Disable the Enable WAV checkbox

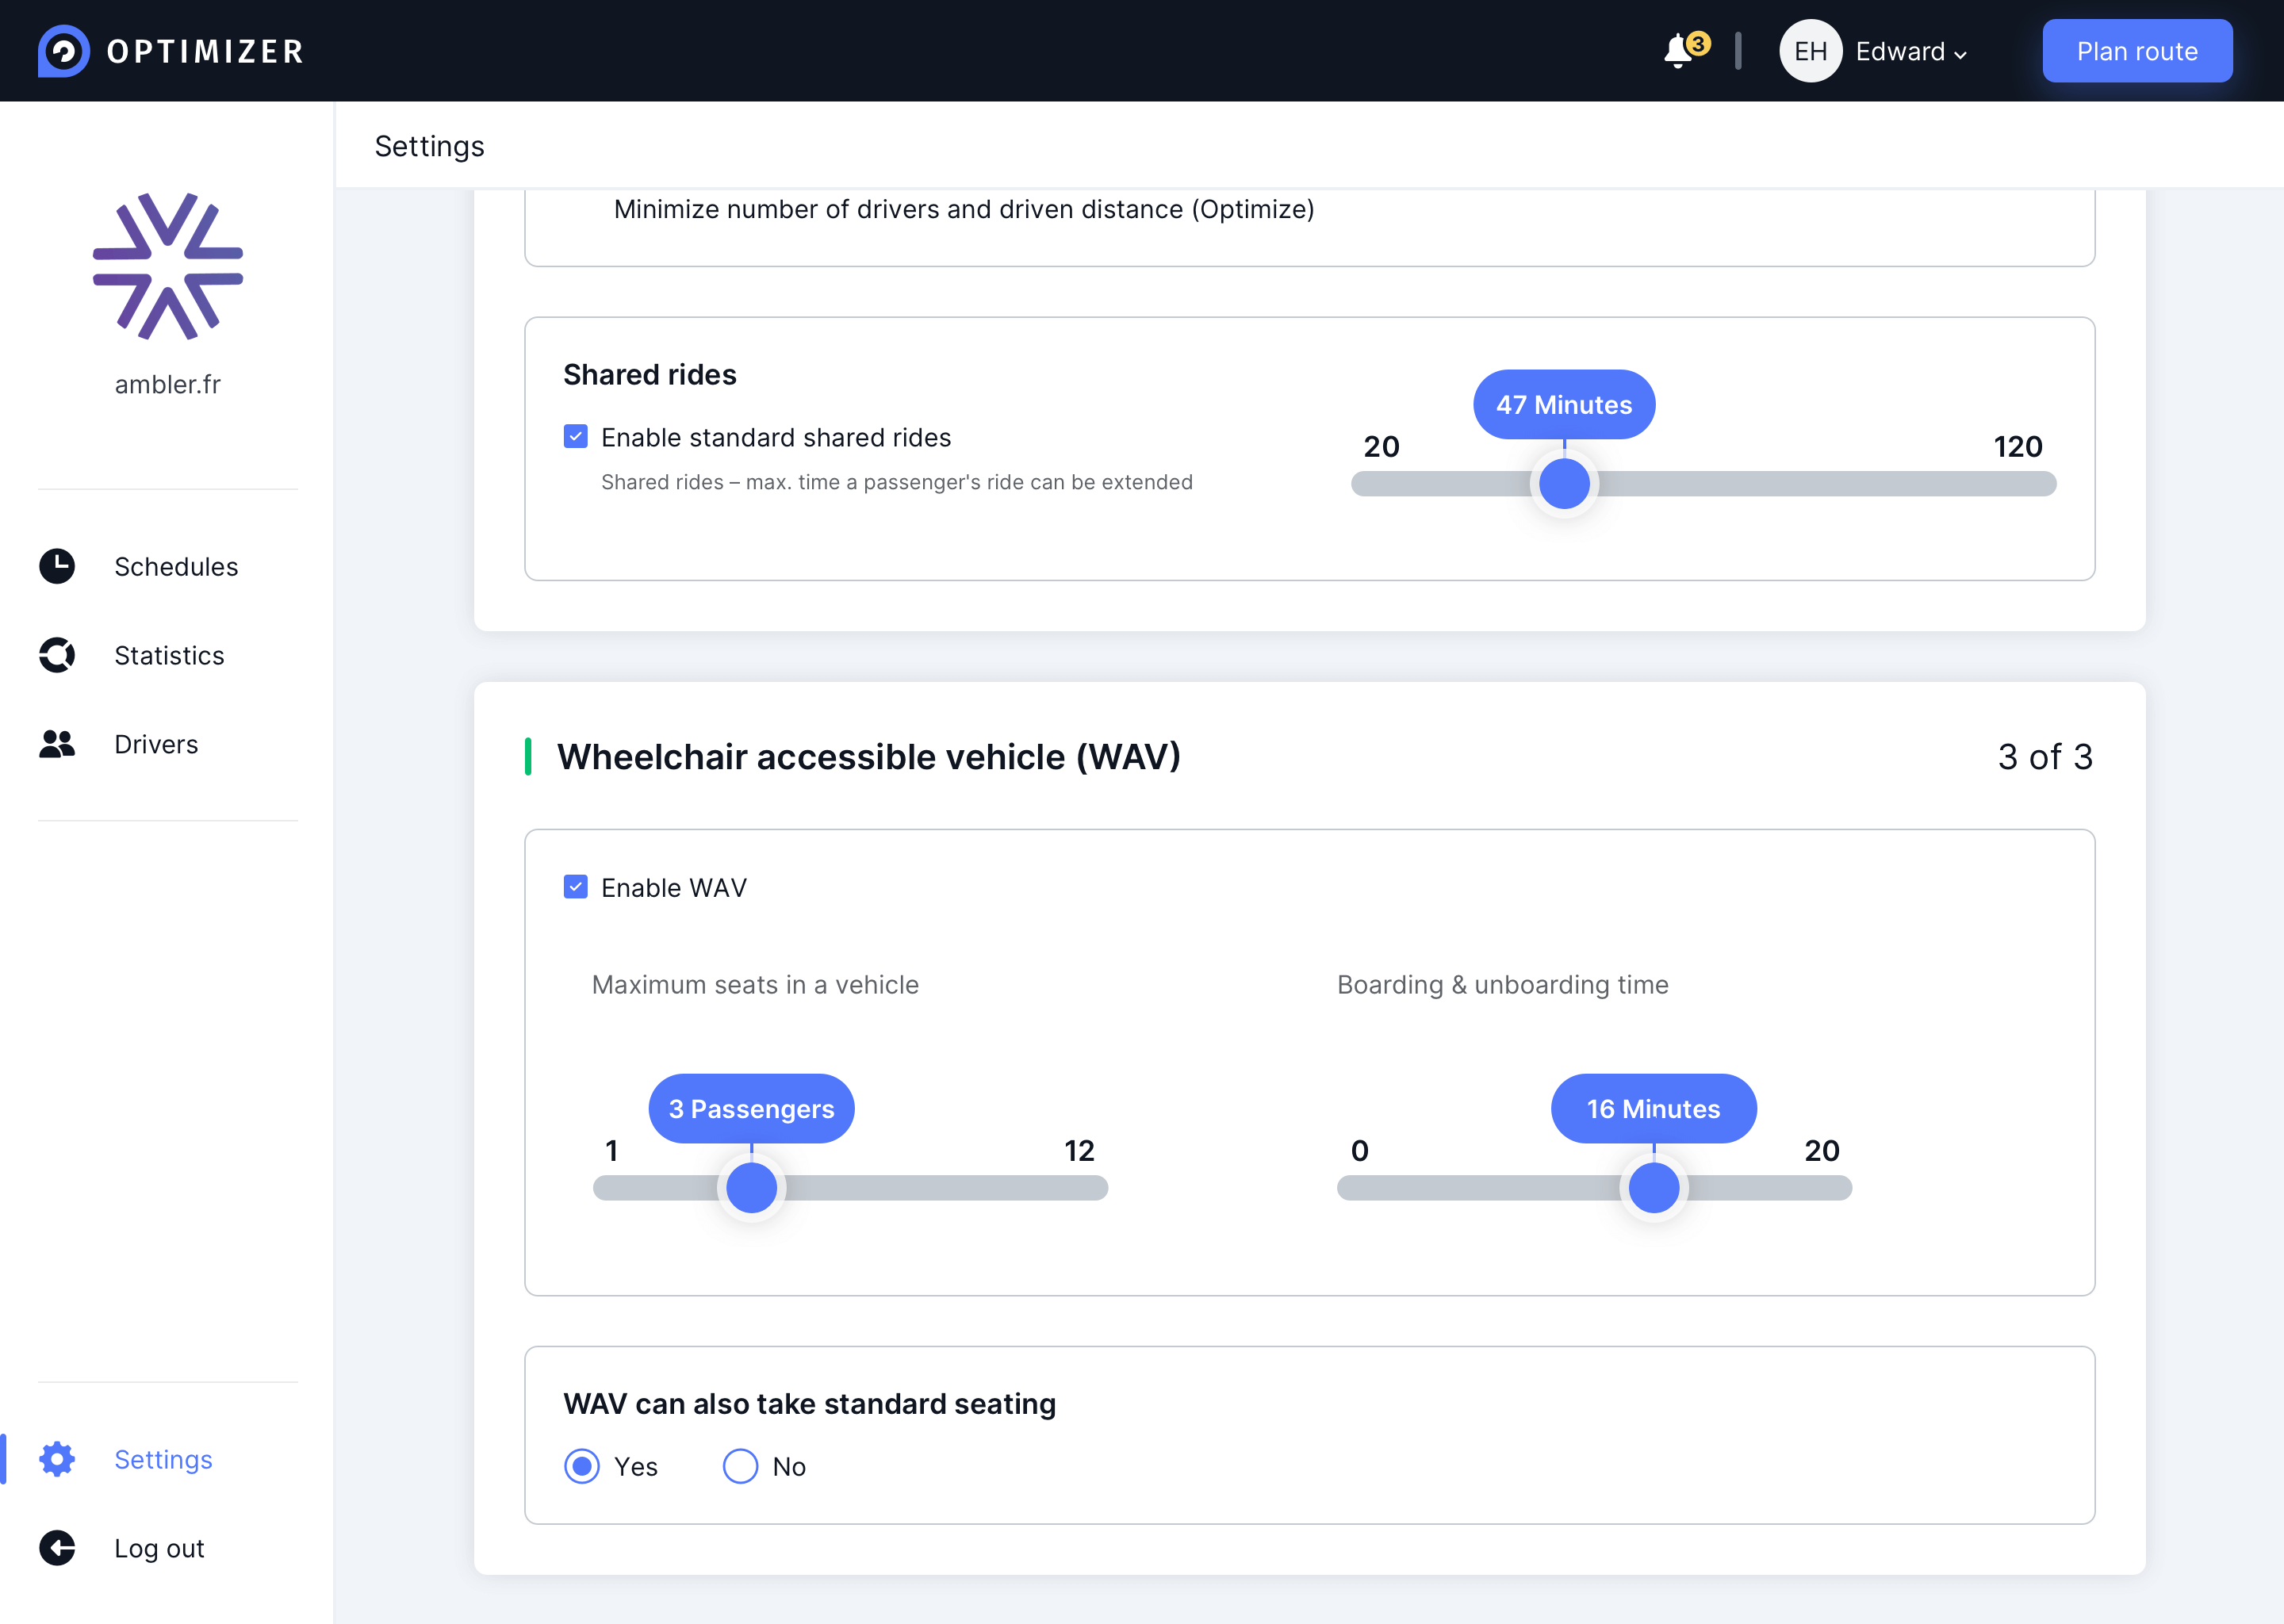575,887
